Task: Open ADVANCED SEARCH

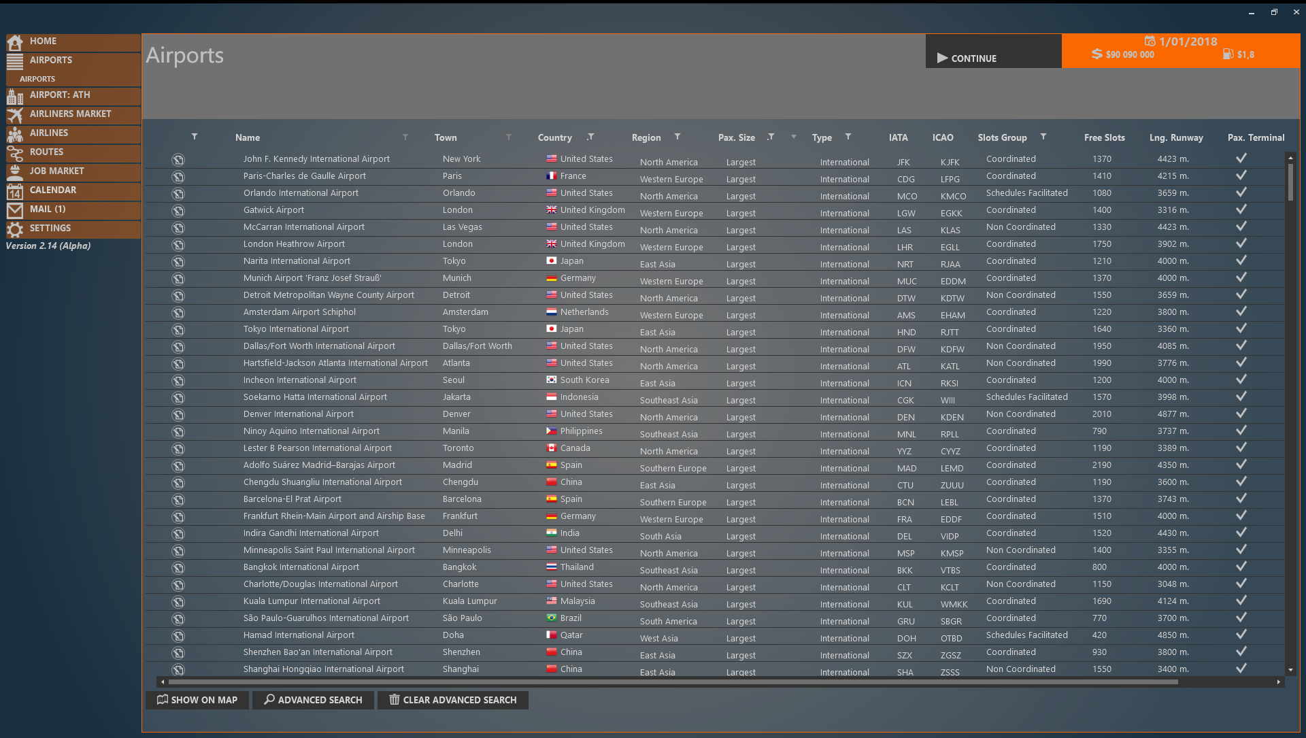Action: coord(313,700)
